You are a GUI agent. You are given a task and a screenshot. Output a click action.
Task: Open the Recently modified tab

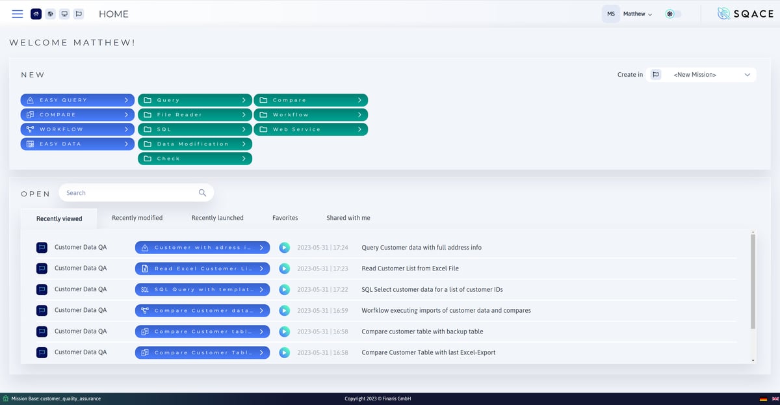click(x=138, y=218)
